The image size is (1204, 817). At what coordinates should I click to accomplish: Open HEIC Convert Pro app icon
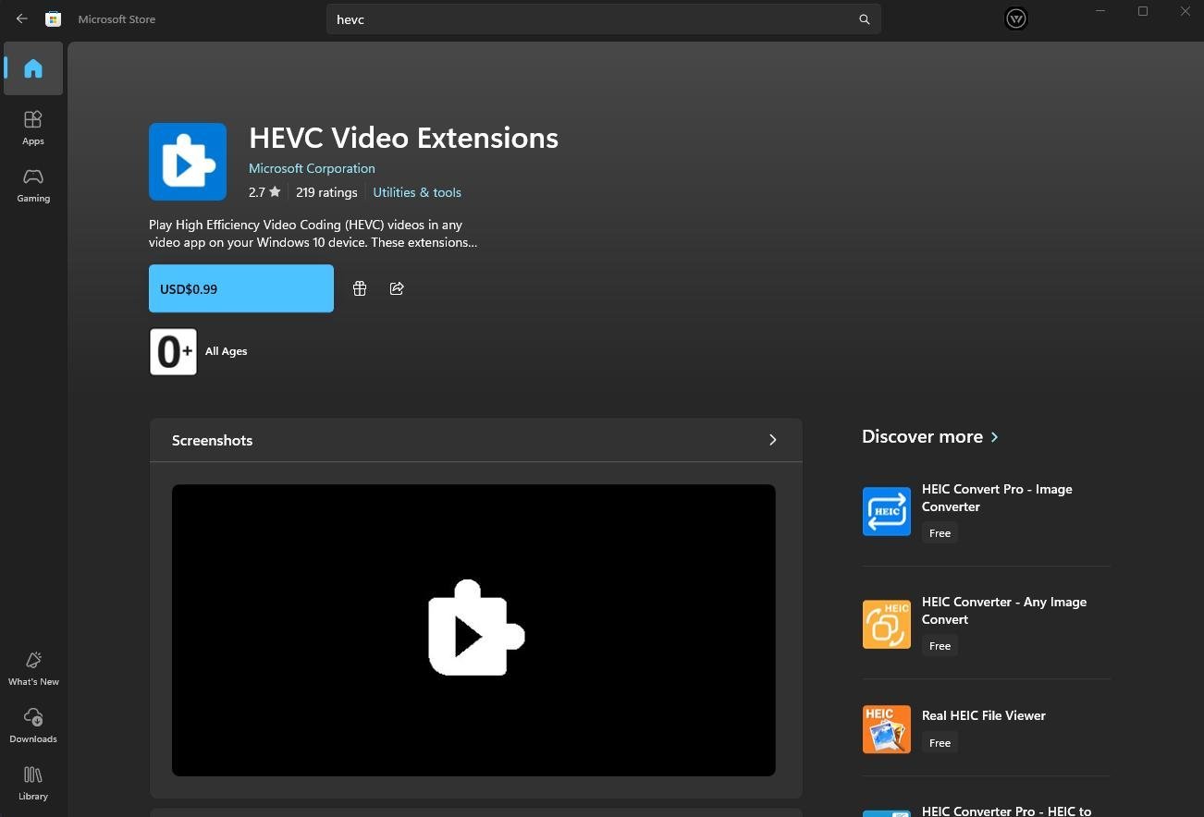pyautogui.click(x=887, y=511)
